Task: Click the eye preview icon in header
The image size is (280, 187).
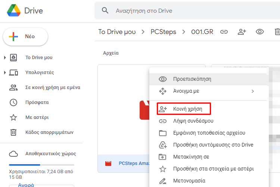Action: coord(259,32)
